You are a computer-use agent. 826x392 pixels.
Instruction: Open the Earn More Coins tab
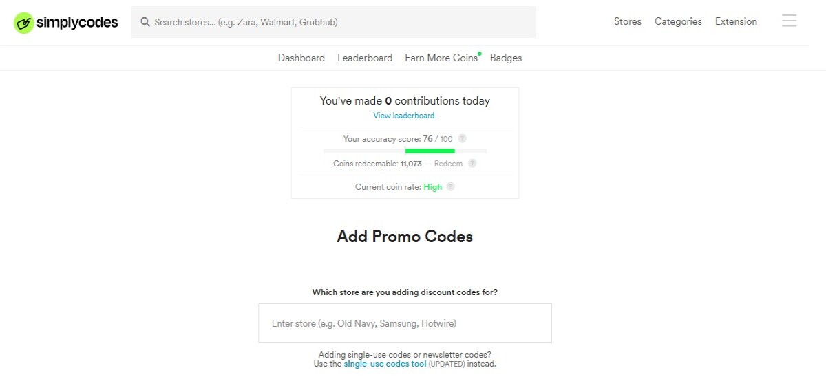click(x=441, y=58)
